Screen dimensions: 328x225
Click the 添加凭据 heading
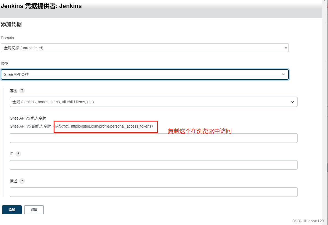pyautogui.click(x=11, y=24)
